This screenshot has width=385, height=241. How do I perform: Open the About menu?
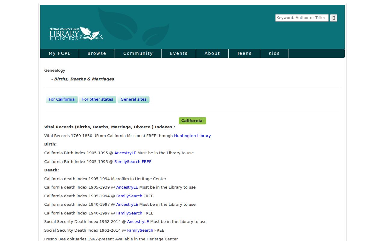click(212, 53)
